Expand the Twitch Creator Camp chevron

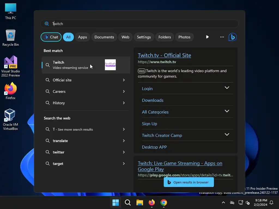(227, 134)
